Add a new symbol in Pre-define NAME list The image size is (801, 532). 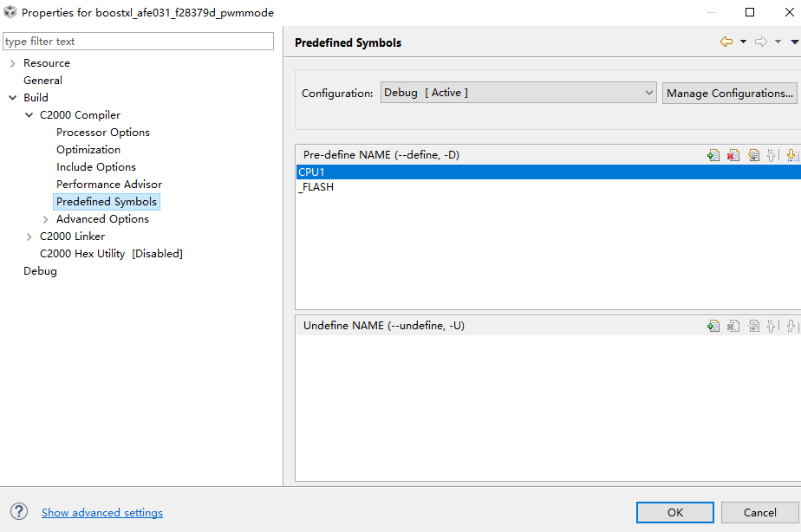click(713, 155)
